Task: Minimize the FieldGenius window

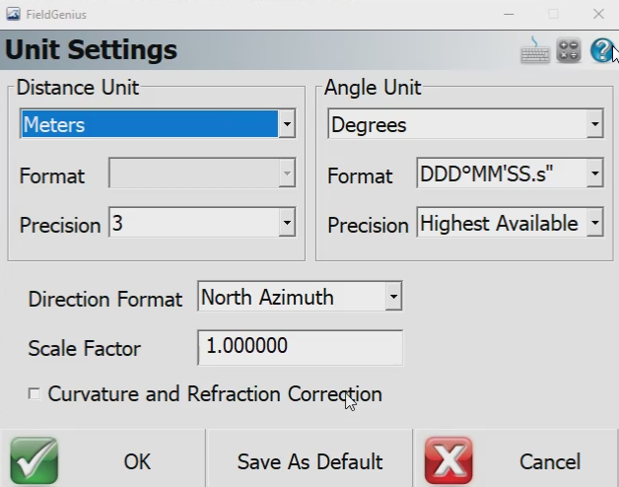Action: (x=508, y=14)
